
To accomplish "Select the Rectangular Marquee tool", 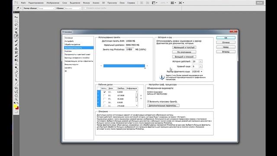I will (x=16, y=21).
